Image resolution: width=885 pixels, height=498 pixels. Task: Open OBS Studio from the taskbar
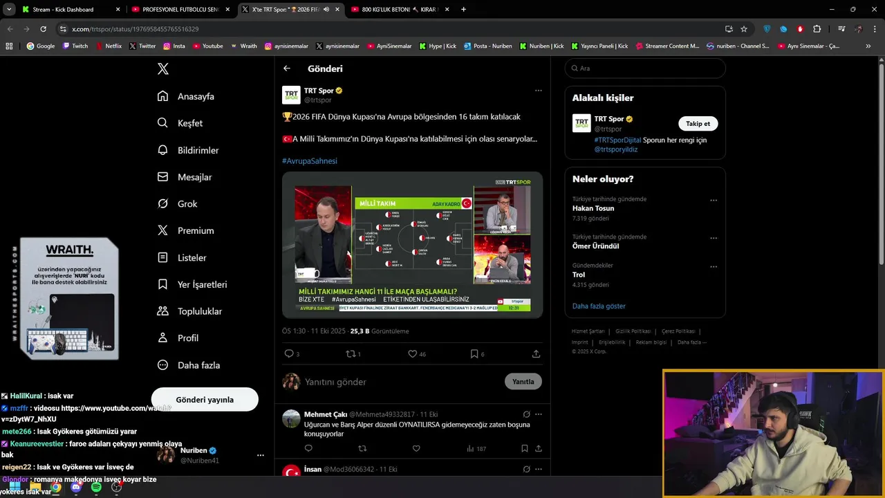coord(116,487)
